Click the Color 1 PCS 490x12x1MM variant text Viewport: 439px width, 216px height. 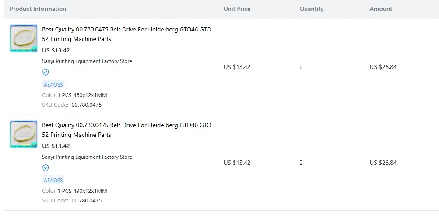point(74,191)
